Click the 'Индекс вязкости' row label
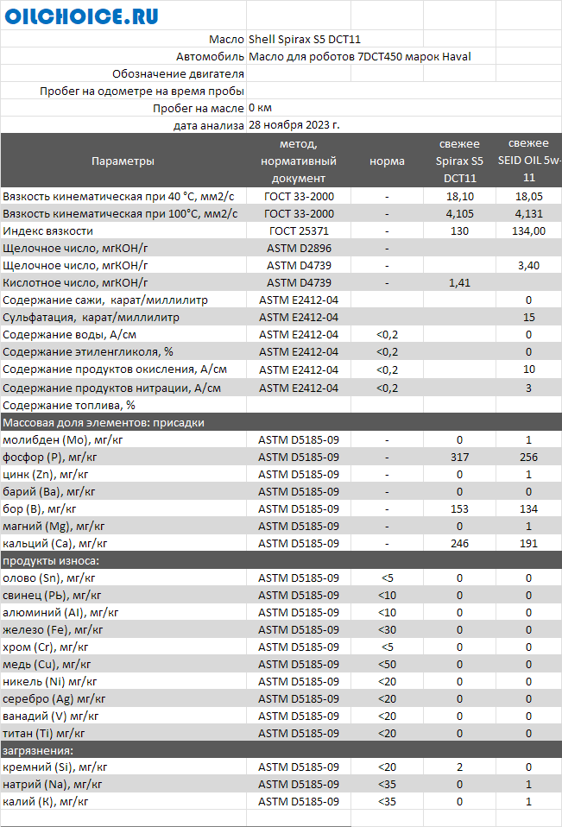The width and height of the screenshot is (562, 827). (48, 231)
